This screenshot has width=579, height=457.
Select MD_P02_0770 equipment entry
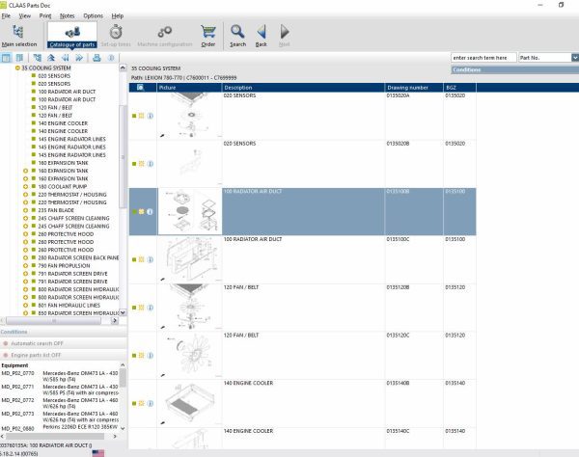[x=60, y=376]
